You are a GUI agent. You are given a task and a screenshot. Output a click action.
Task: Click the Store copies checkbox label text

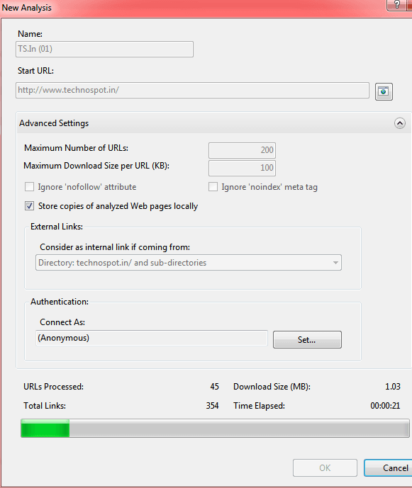click(x=118, y=206)
